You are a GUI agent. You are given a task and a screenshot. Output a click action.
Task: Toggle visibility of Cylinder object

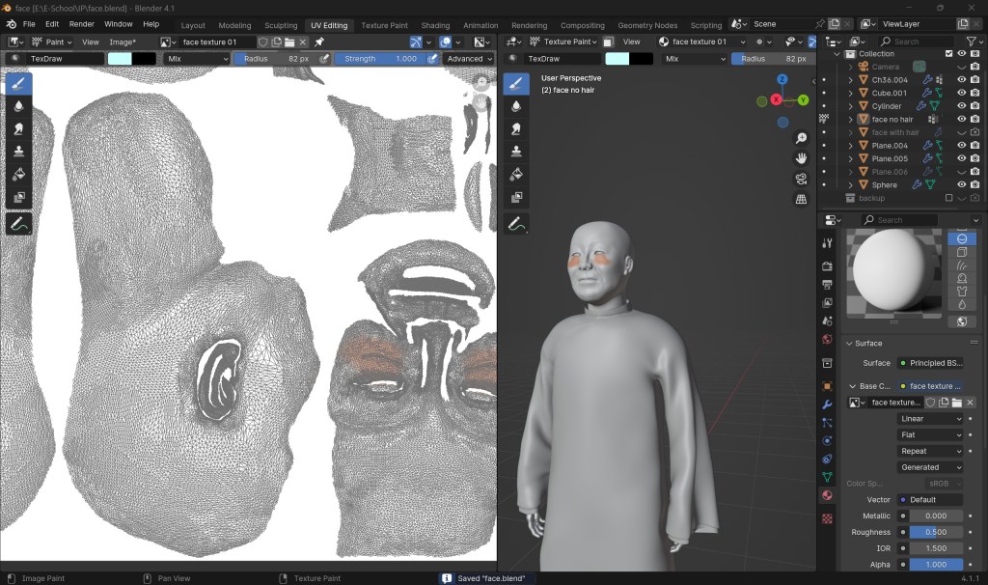tap(961, 106)
